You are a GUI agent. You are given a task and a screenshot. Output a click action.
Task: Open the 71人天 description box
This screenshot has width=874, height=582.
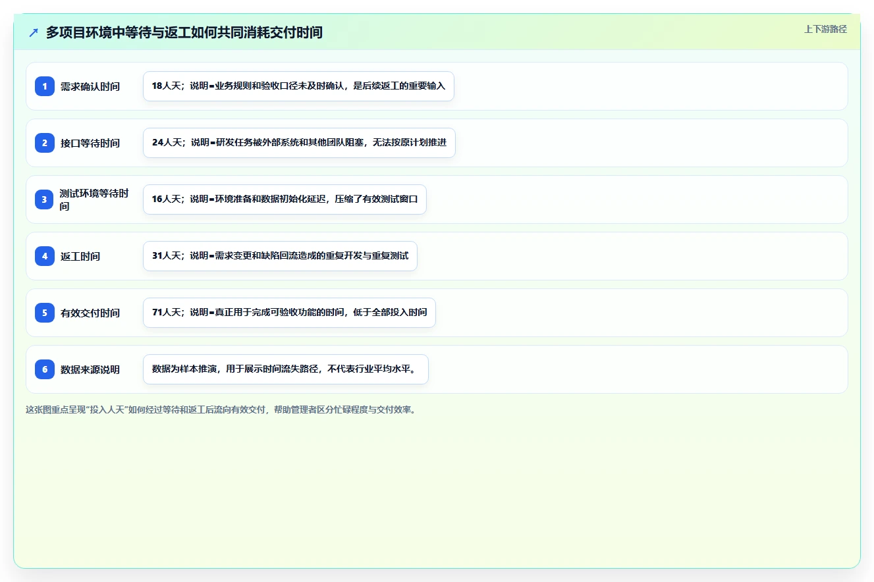pos(289,313)
